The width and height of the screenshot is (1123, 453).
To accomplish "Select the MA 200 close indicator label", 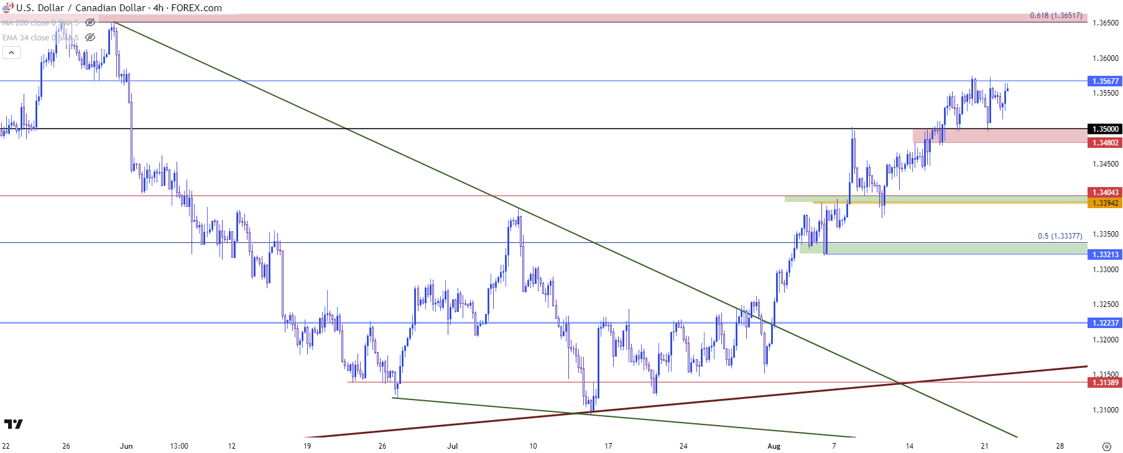I will [x=40, y=22].
